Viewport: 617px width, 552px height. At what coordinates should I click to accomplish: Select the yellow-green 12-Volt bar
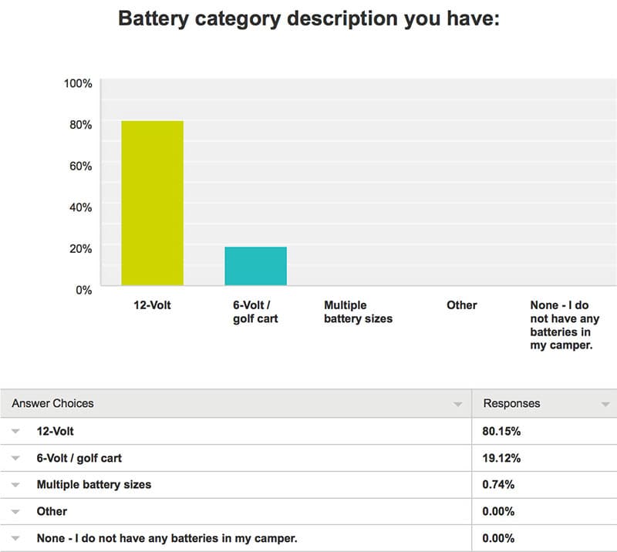coord(152,203)
